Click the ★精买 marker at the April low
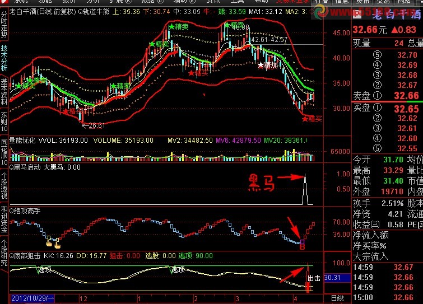 (312, 119)
